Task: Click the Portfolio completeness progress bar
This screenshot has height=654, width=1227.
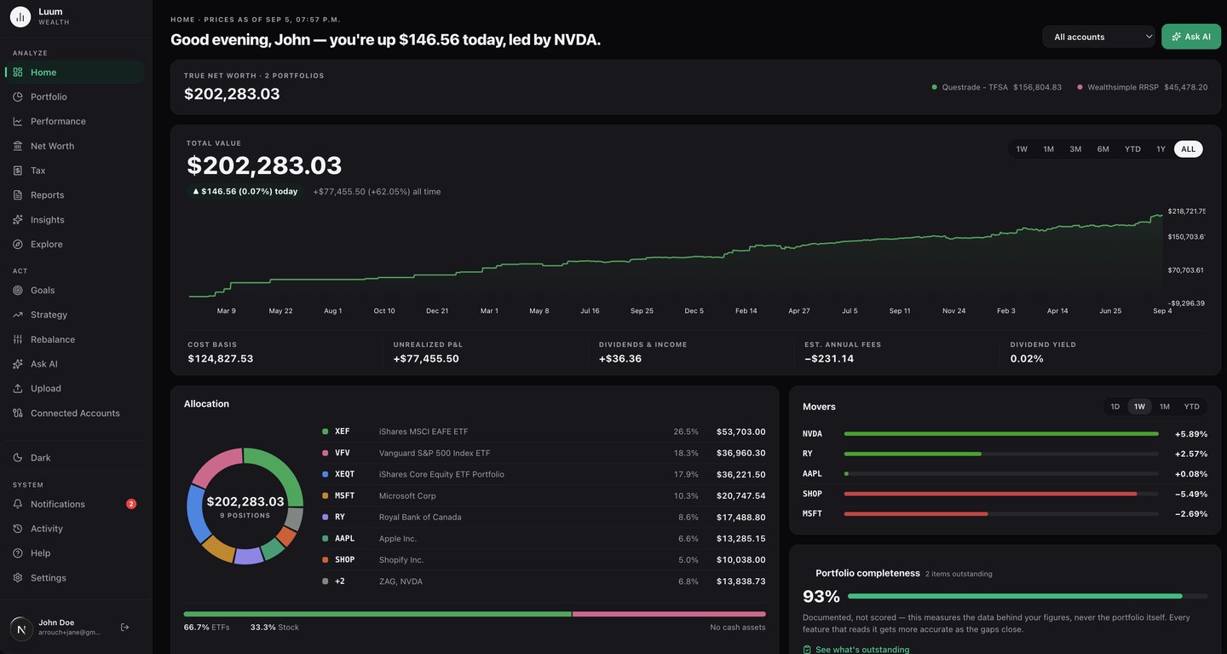Action: 1028,596
